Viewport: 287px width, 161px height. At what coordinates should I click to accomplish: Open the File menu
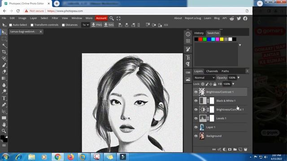[4, 18]
